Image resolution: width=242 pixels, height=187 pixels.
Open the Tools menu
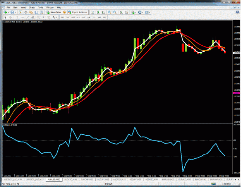(x=41, y=7)
